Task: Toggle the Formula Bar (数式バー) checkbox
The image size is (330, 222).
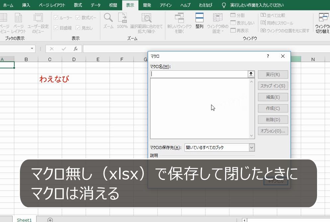Action: (x=78, y=18)
